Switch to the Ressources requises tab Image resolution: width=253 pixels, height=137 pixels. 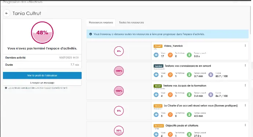101,22
